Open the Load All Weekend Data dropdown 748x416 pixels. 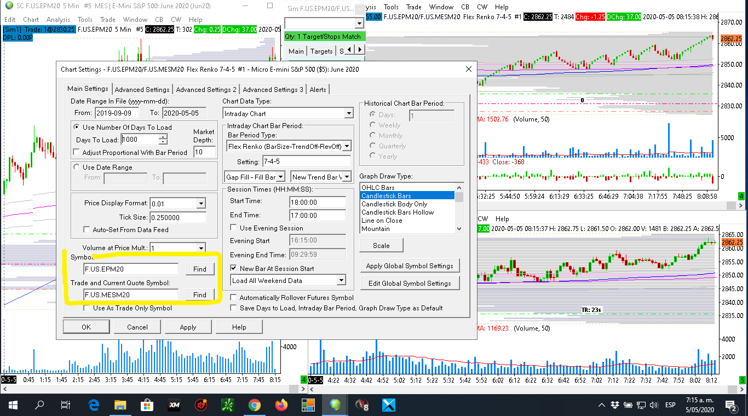coord(341,280)
